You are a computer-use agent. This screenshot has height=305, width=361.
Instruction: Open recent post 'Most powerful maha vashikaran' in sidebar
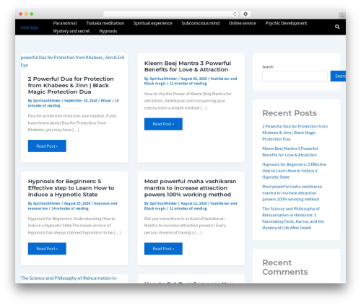point(292,193)
